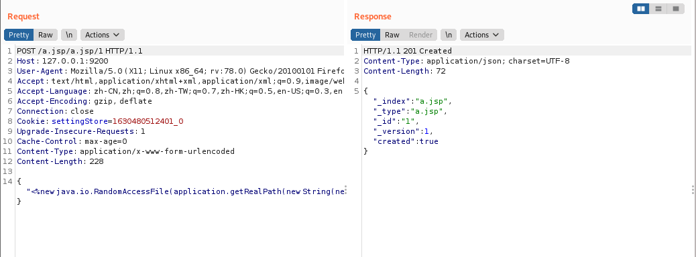Click the Response panel right edge handle
Image resolution: width=696 pixels, height=257 pixels.
click(693, 189)
